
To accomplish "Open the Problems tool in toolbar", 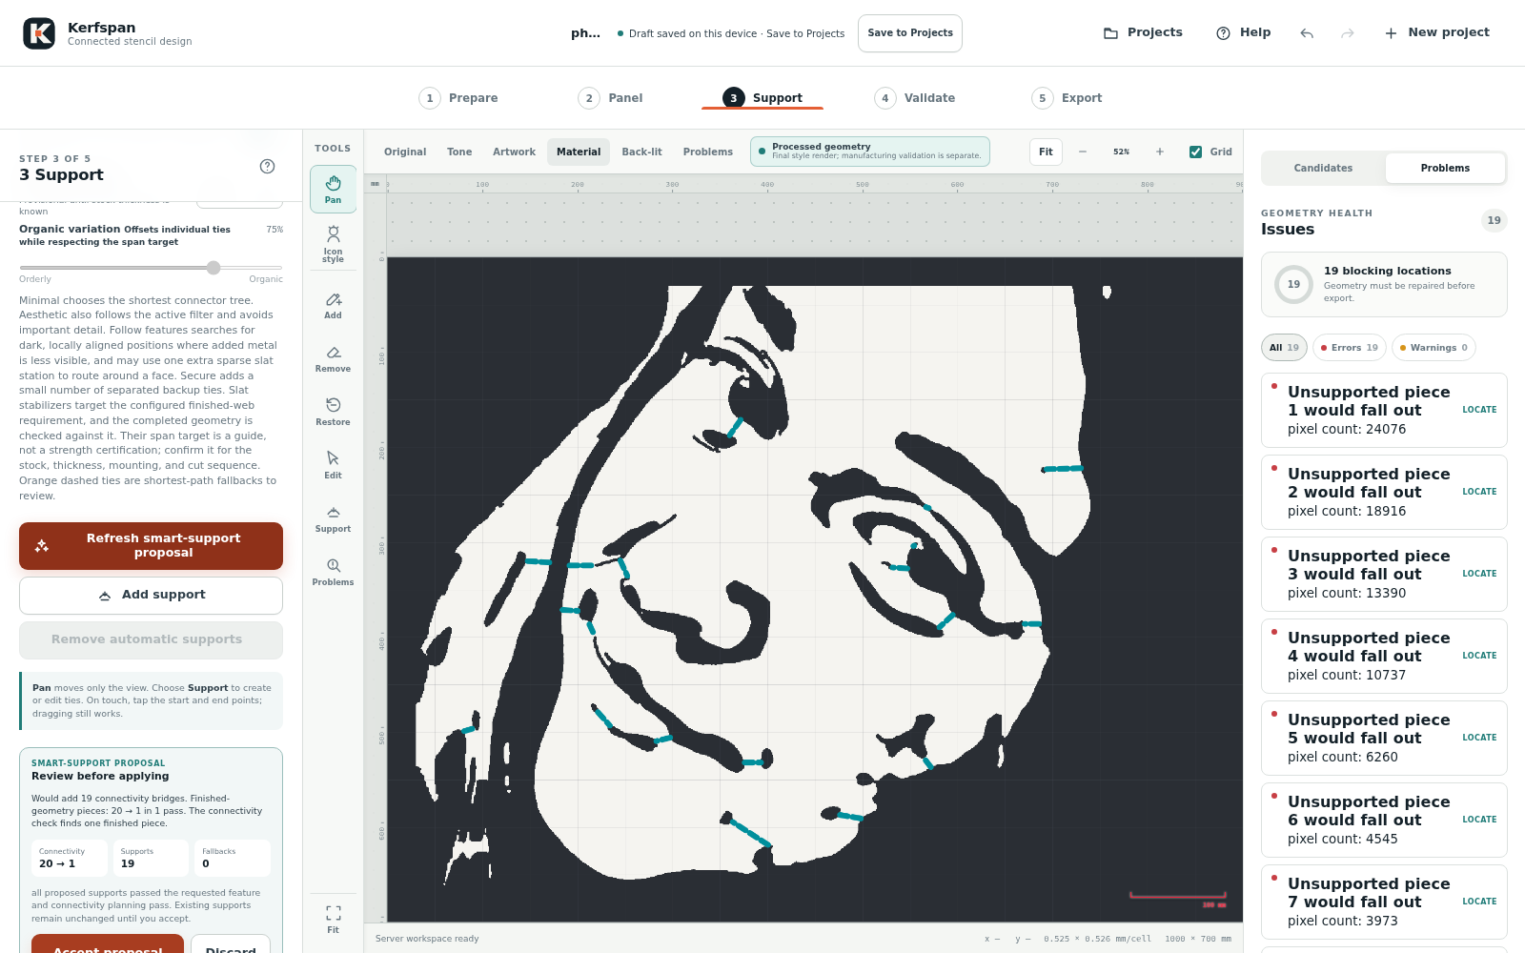I will [x=333, y=573].
